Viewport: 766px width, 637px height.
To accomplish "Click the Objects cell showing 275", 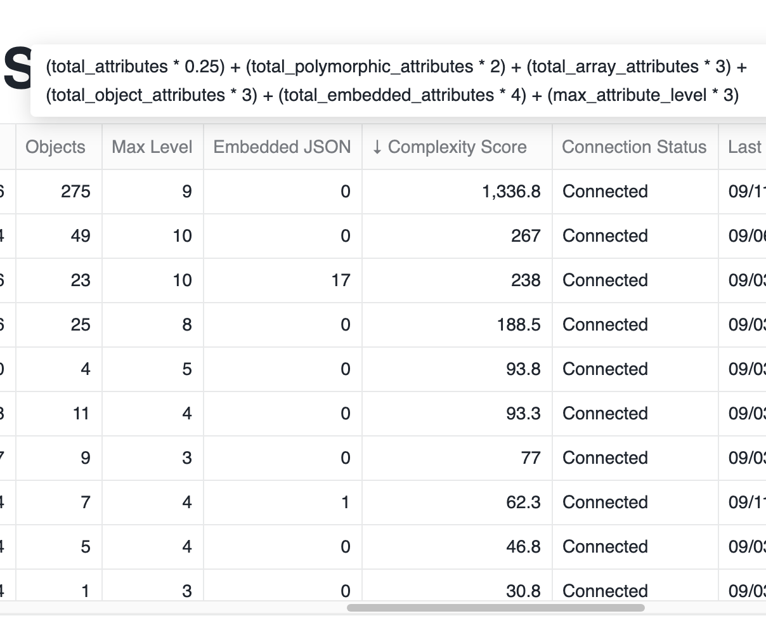I will [x=75, y=192].
